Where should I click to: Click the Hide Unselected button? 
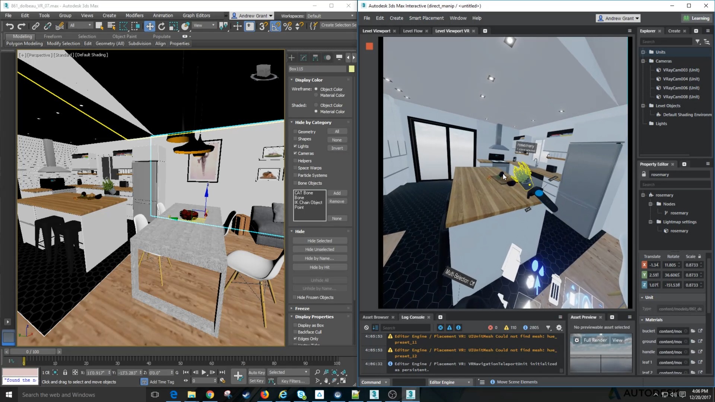pos(320,249)
